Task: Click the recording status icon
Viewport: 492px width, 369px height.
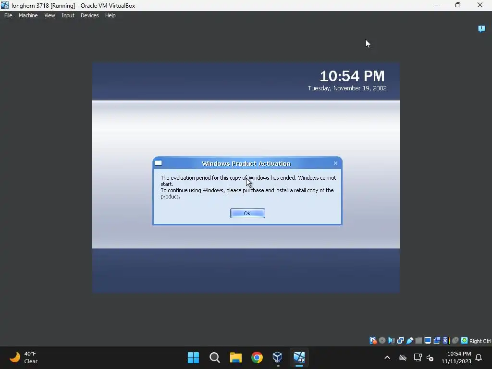Action: (x=437, y=341)
